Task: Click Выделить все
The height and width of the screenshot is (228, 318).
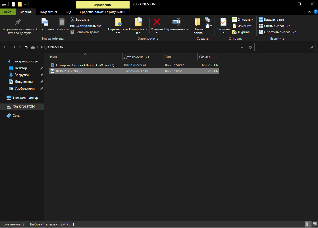Action: click(271, 20)
